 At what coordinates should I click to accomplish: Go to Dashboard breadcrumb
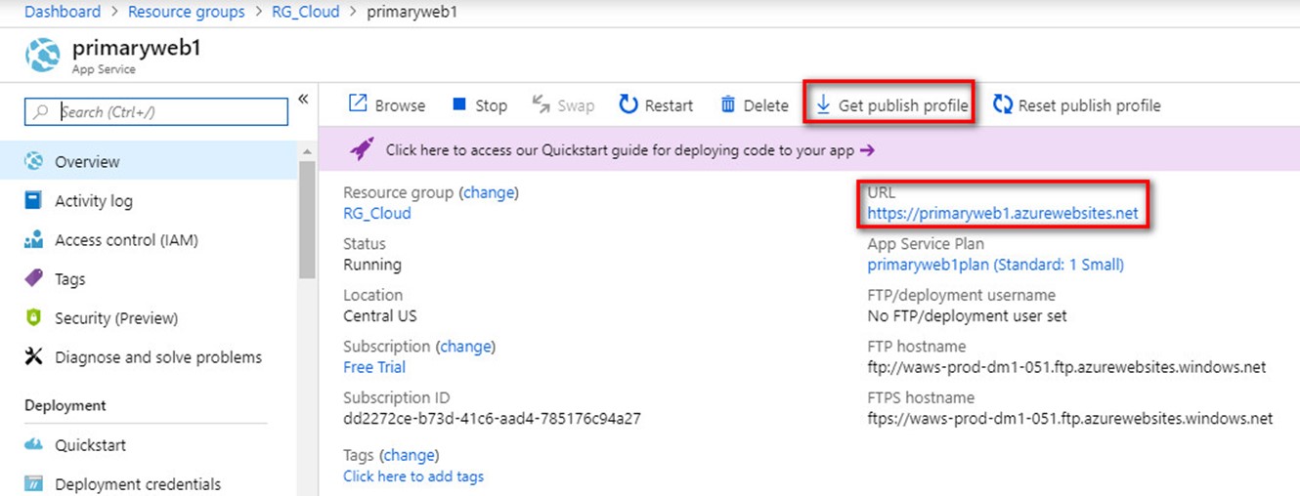pos(63,12)
